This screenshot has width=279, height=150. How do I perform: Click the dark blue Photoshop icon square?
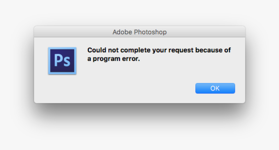pyautogui.click(x=62, y=61)
